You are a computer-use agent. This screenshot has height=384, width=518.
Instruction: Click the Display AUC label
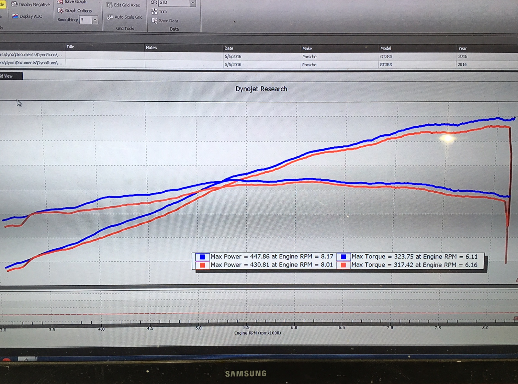coord(31,17)
